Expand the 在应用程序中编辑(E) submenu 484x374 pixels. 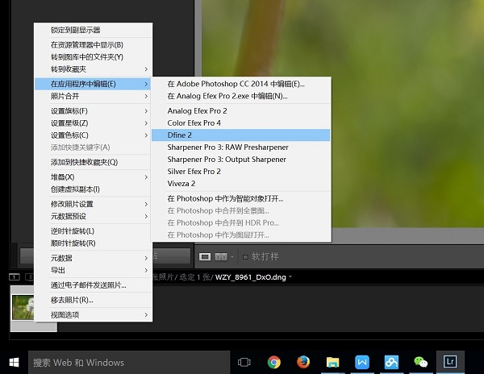click(93, 84)
